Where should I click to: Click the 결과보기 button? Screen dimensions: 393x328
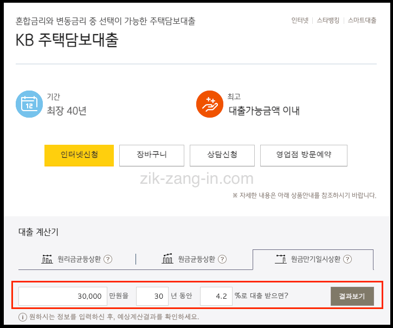pyautogui.click(x=352, y=296)
